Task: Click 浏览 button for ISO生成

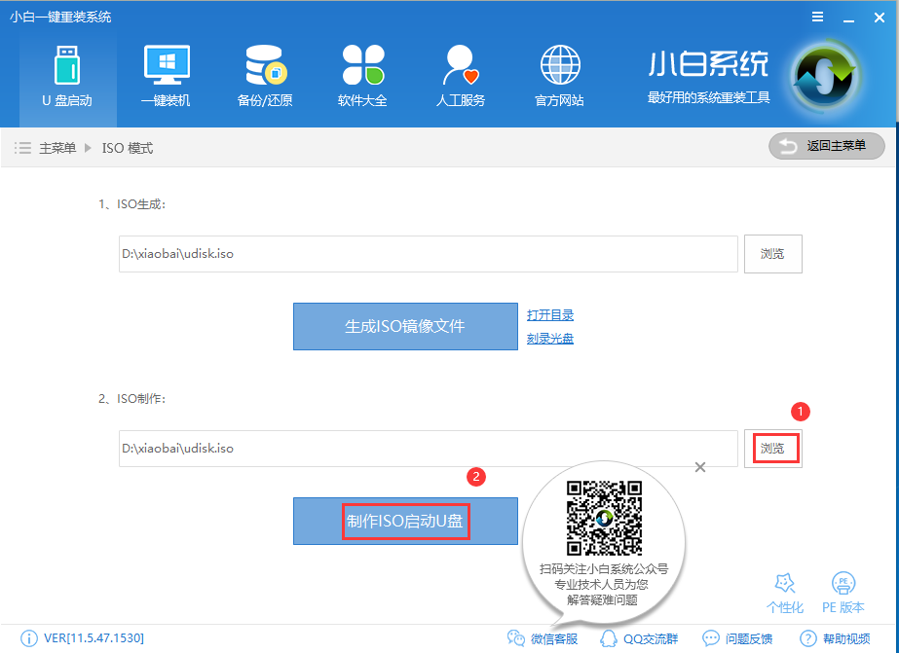Action: [772, 254]
